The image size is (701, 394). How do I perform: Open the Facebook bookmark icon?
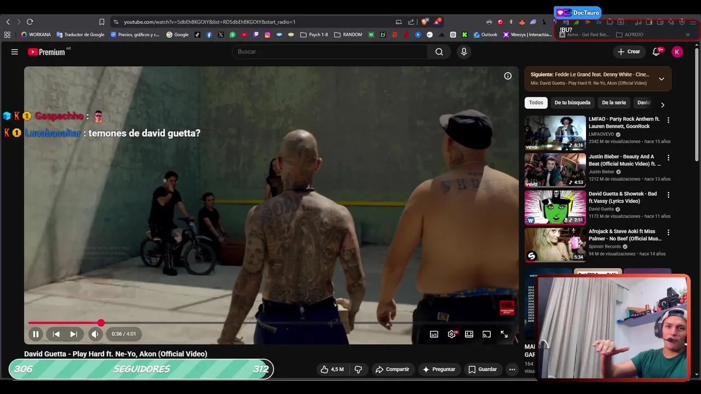[209, 34]
